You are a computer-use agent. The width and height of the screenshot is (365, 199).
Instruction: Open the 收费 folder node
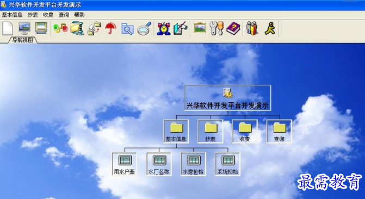(x=245, y=131)
